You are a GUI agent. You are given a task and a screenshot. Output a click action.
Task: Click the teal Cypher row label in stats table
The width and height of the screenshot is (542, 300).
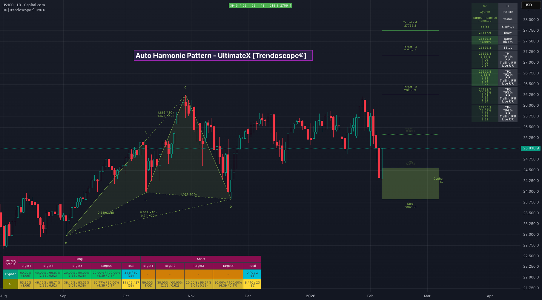pos(10,274)
